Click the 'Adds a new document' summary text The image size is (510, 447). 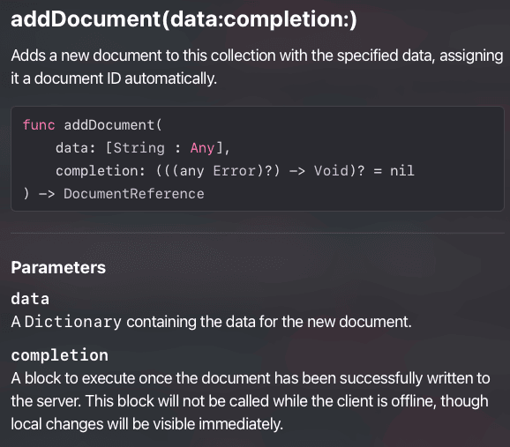(x=257, y=67)
